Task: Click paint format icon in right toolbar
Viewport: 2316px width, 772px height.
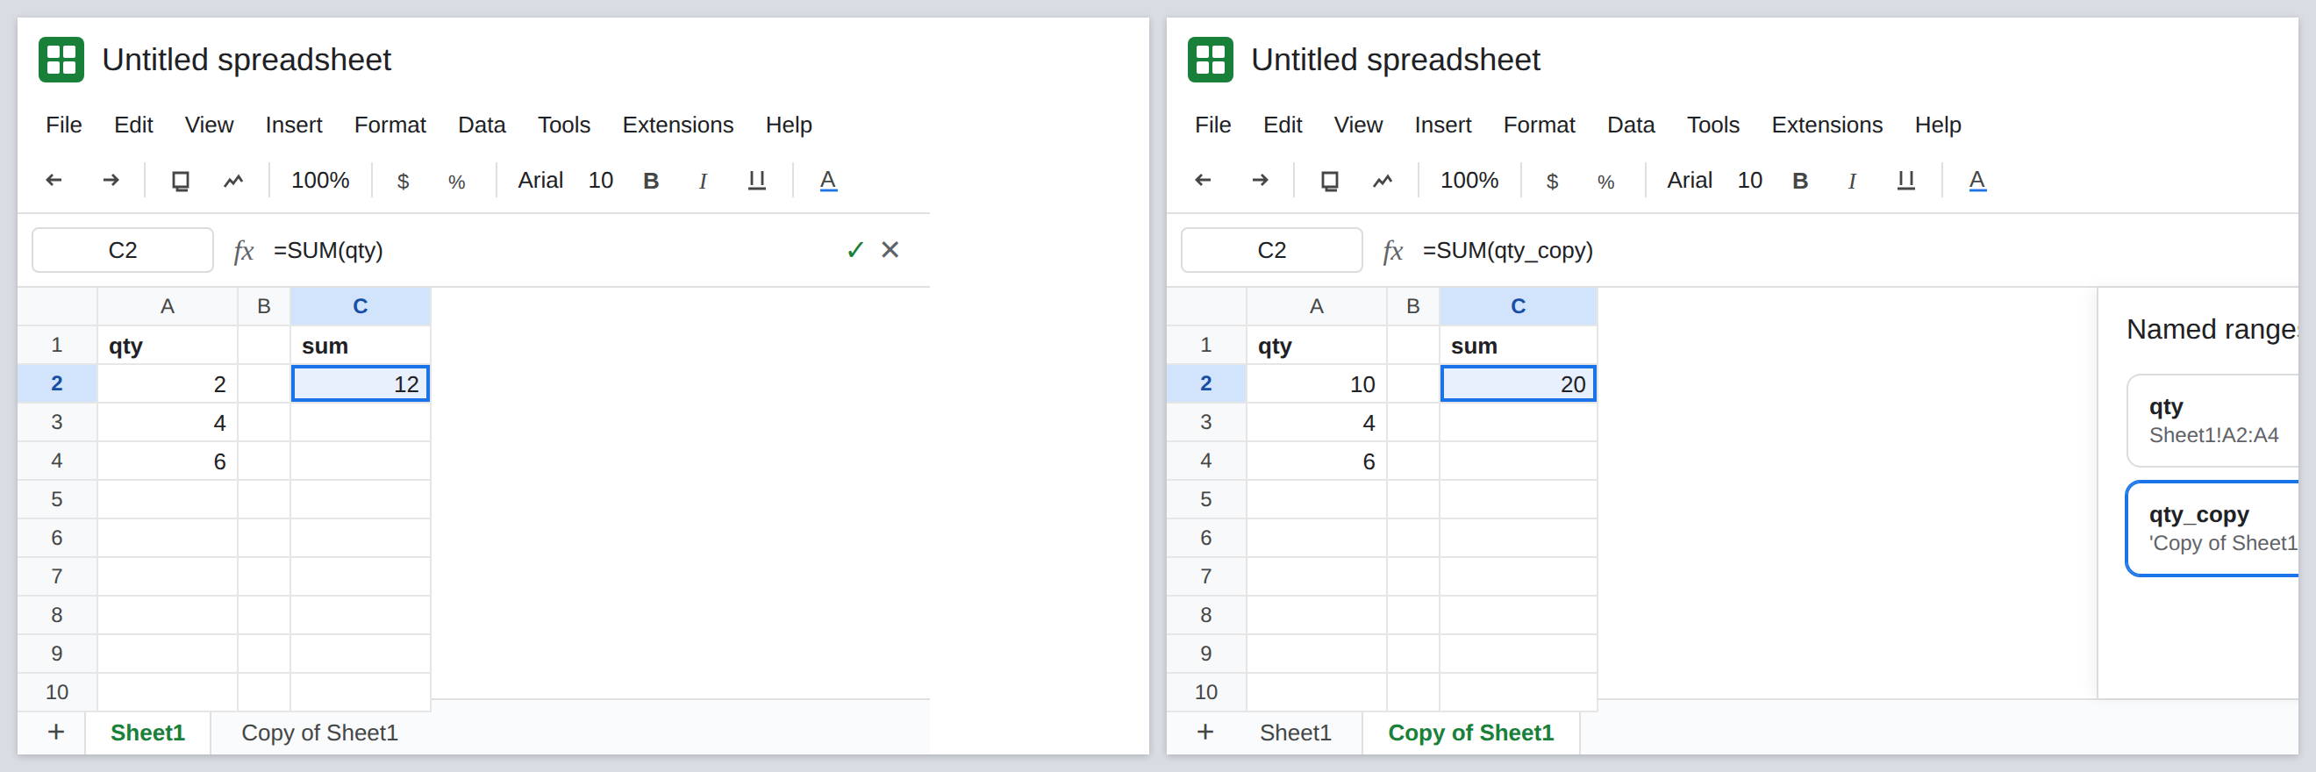Action: pyautogui.click(x=1382, y=181)
